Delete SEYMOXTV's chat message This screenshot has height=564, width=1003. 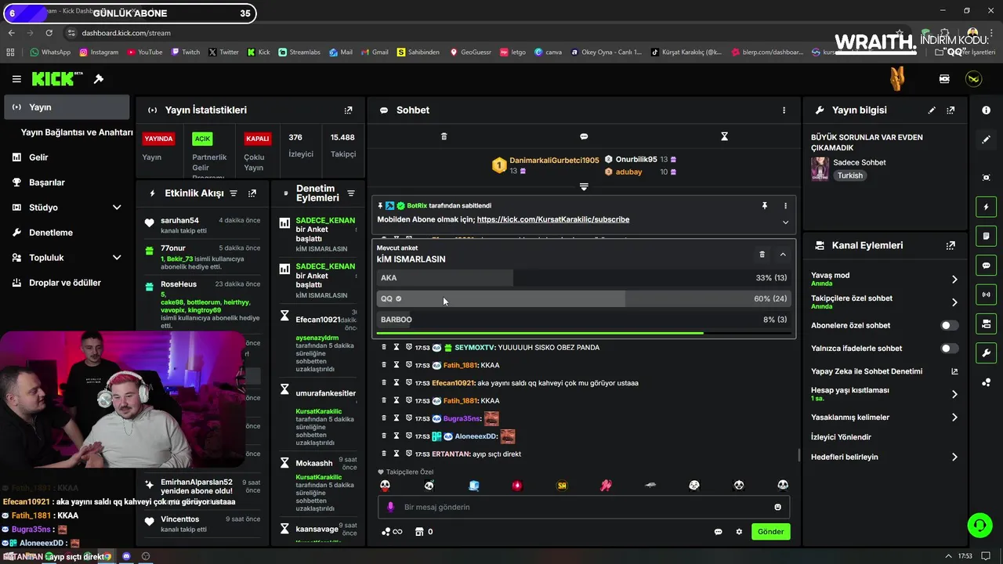pos(384,347)
